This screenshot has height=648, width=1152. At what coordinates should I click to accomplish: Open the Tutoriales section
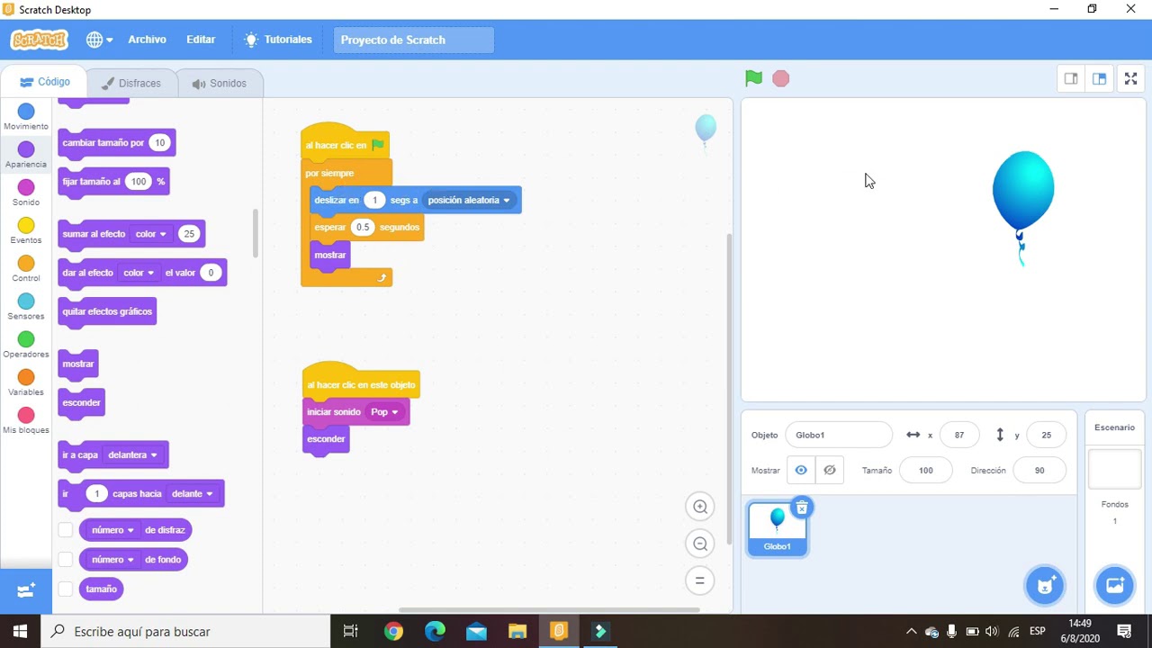[x=278, y=40]
